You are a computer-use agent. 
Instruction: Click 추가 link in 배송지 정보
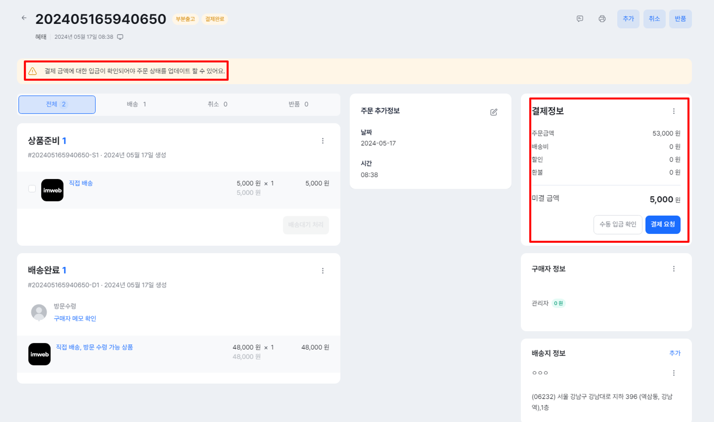click(x=675, y=353)
